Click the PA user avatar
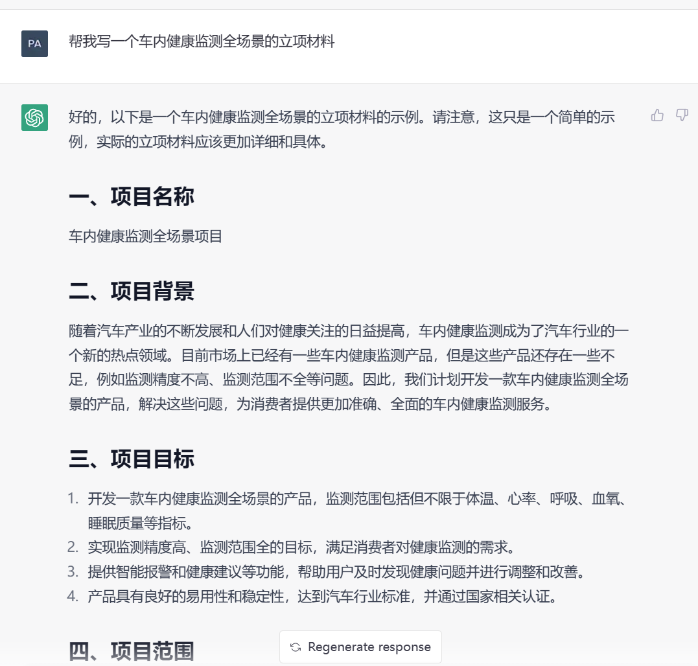 pos(34,43)
